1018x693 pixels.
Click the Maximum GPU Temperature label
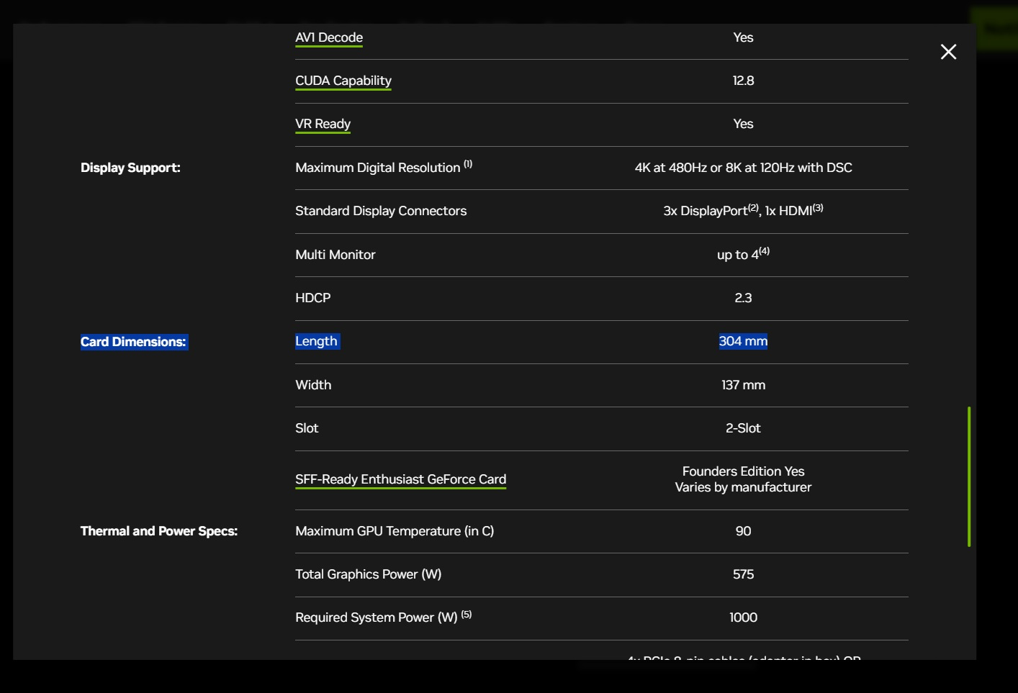[x=395, y=531]
